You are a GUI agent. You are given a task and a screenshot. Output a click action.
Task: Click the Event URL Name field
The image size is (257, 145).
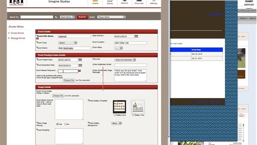point(74,36)
